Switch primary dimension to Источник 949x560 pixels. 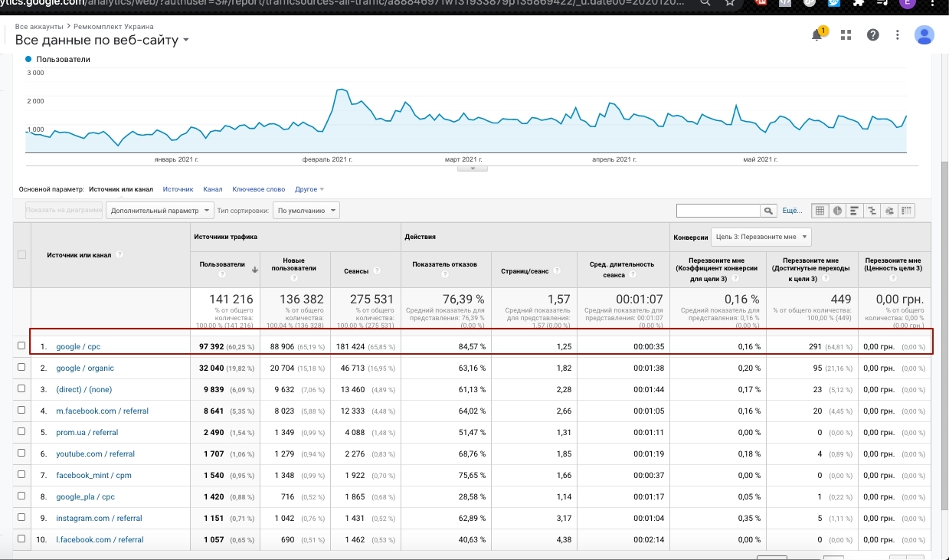[x=178, y=189]
